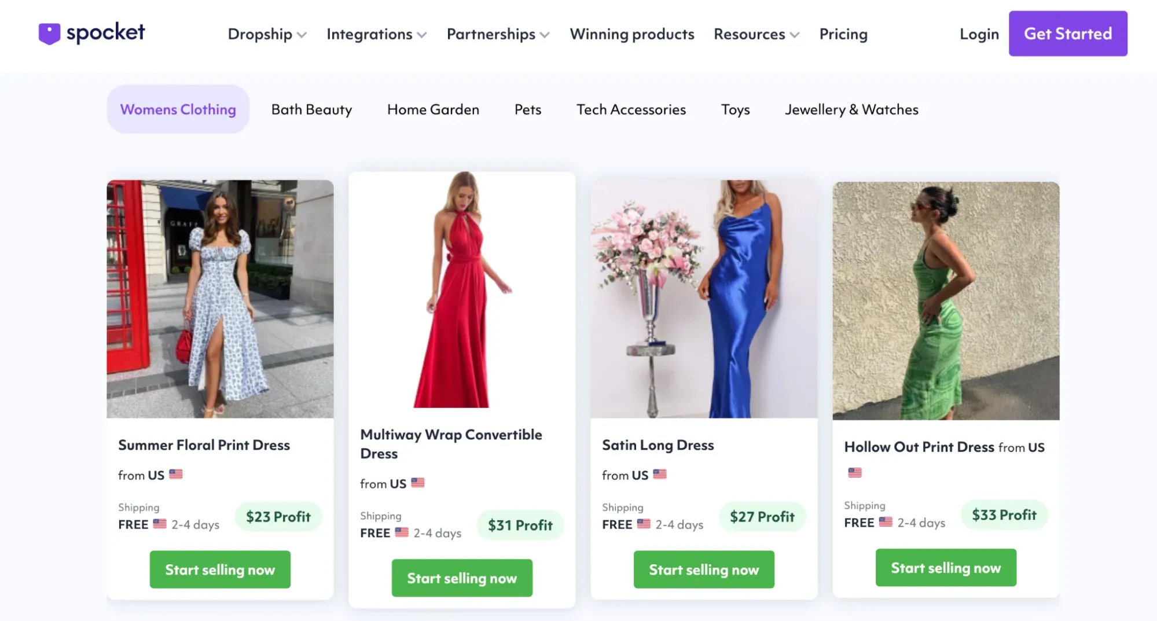This screenshot has height=621, width=1157.
Task: Select the Womens Clothing category tab
Action: (178, 109)
